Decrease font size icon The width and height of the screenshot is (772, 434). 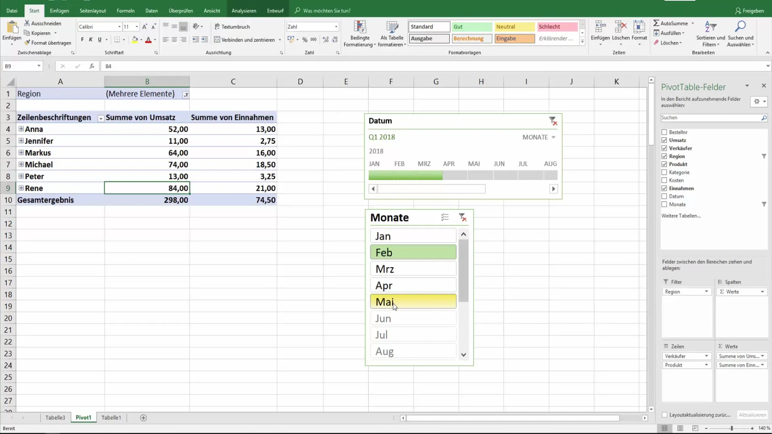pyautogui.click(x=153, y=27)
